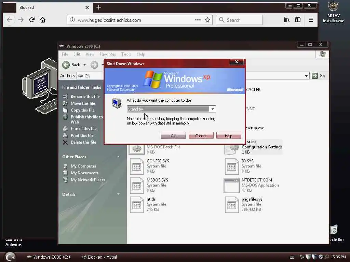
Task: Click the Go button in Explorer
Action: point(318,76)
